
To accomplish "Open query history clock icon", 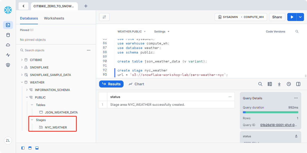I will click(289, 84).
